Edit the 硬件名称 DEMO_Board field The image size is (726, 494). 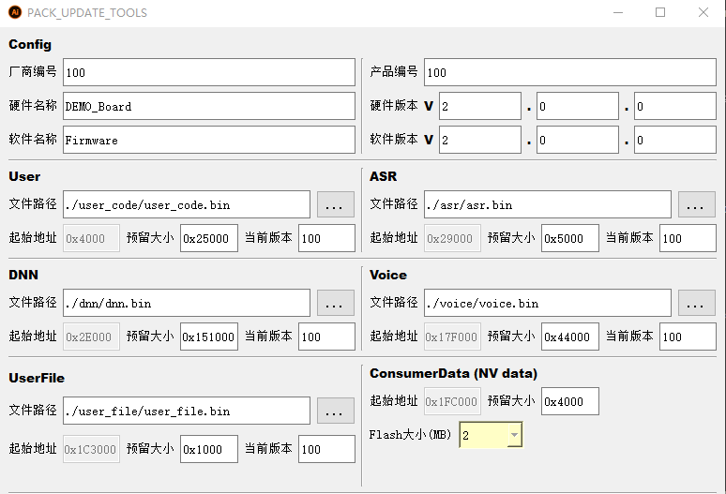click(209, 106)
